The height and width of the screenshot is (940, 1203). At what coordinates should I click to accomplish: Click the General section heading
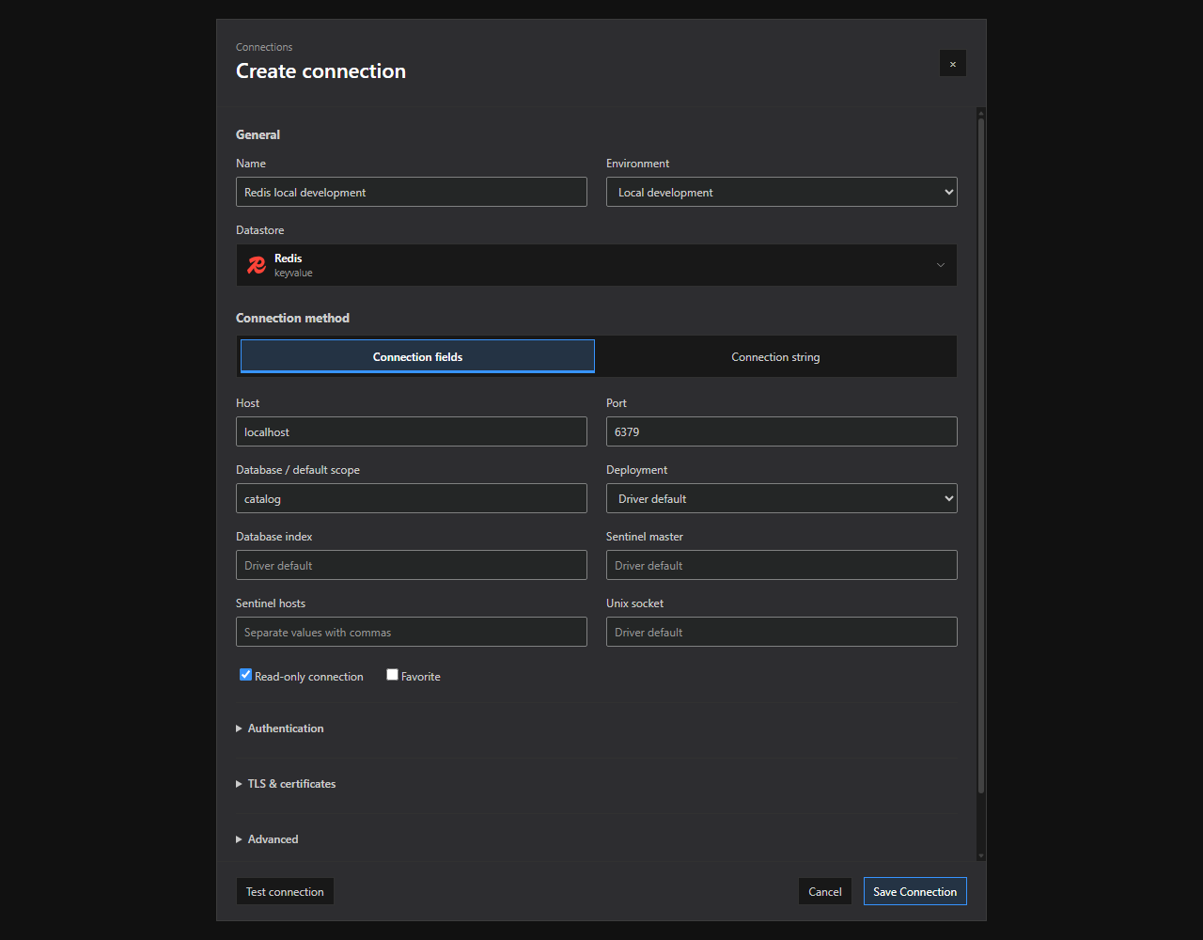(258, 134)
